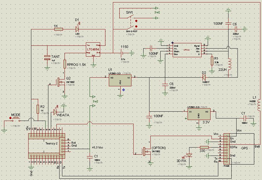262x180 pixels.
Task: Select the TANT 1uF capacitor
Action: pos(47,58)
